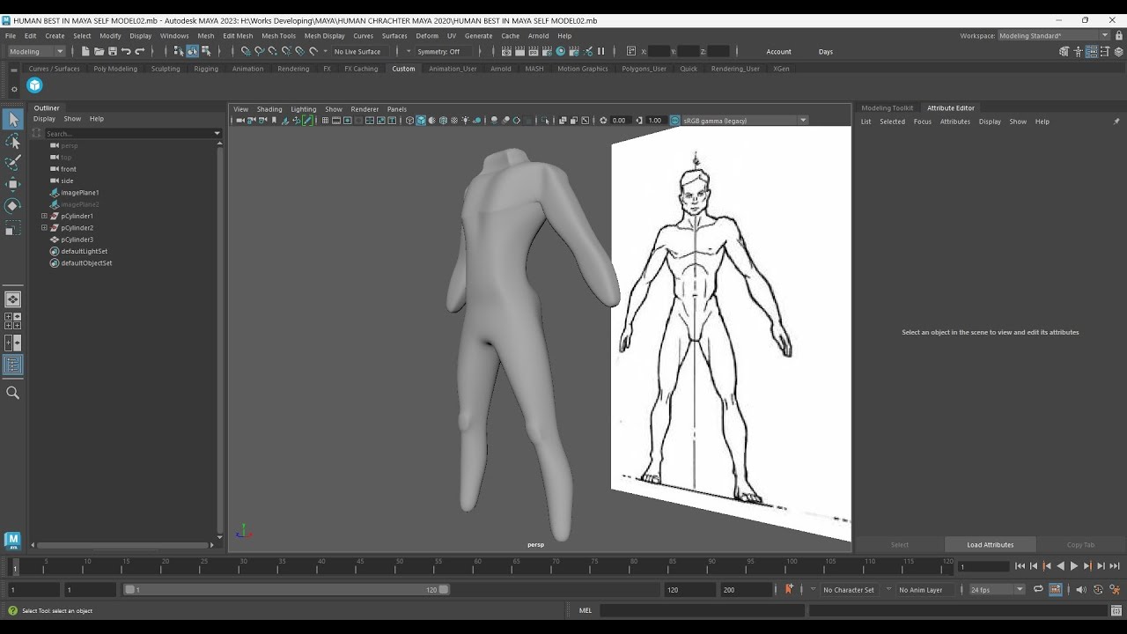
Task: Undo the last action via toolbar arrow
Action: tap(126, 51)
